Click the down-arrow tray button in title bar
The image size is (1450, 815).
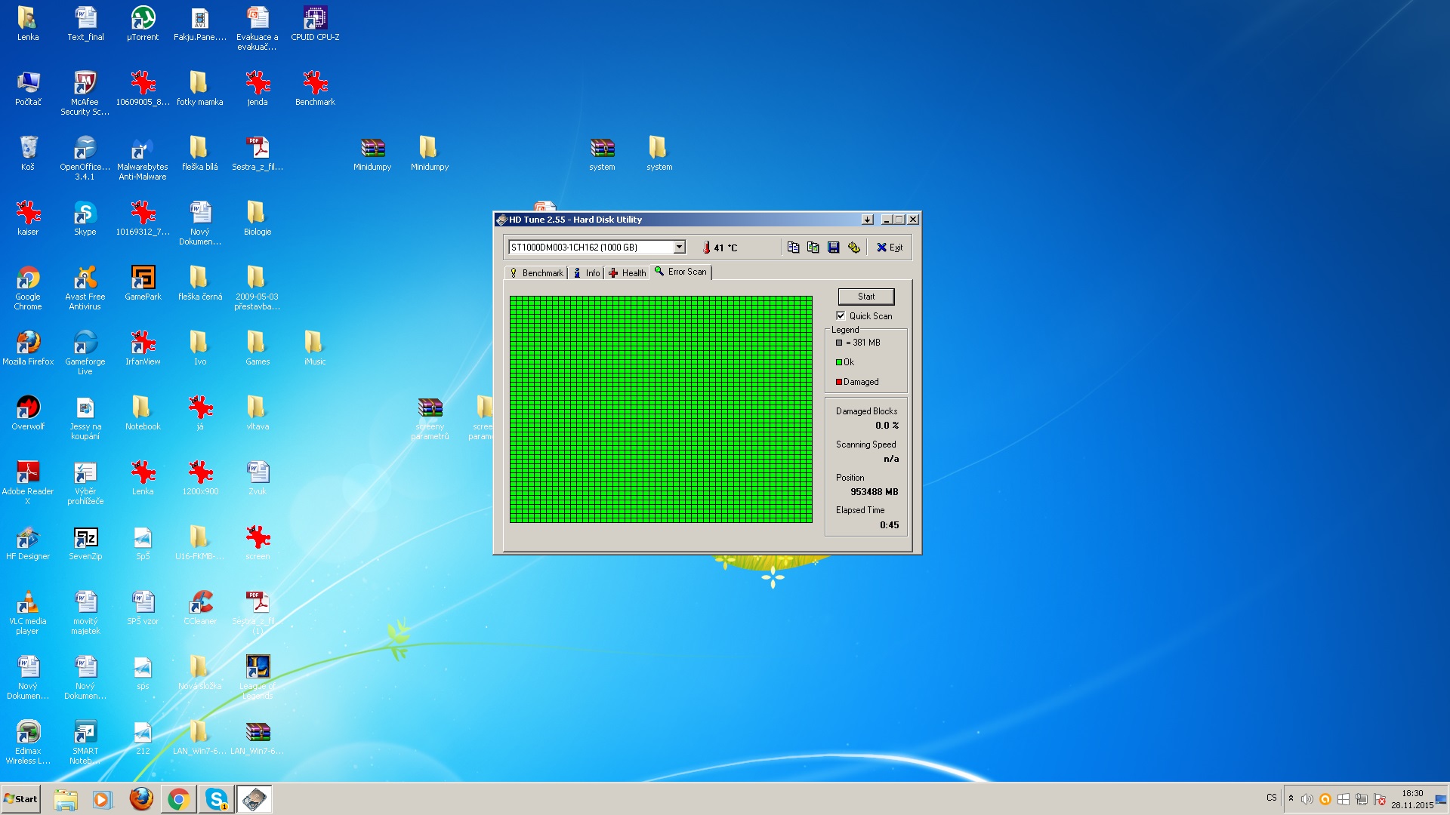867,220
